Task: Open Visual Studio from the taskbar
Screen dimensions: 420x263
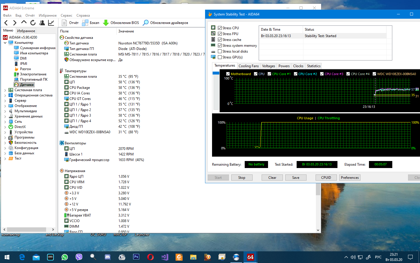Action: pos(165,257)
